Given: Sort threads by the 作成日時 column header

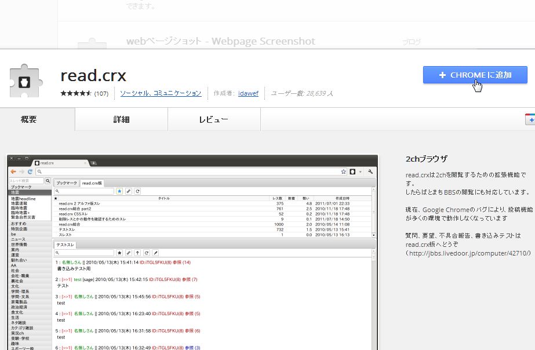Looking at the screenshot, I should pos(342,198).
